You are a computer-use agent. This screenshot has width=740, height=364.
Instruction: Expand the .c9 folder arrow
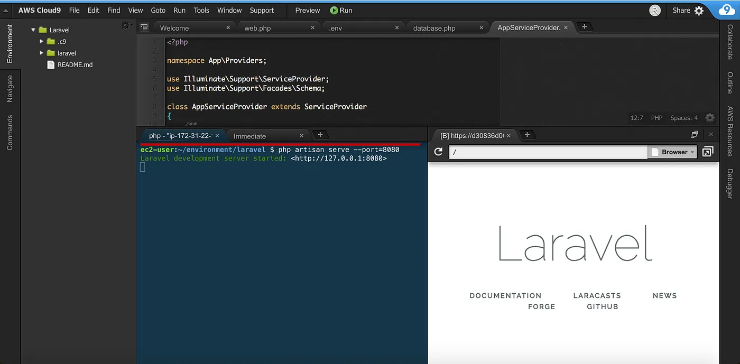click(42, 41)
